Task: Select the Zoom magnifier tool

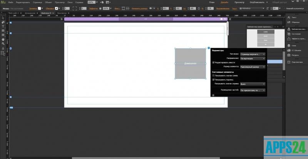Action: coord(3,44)
